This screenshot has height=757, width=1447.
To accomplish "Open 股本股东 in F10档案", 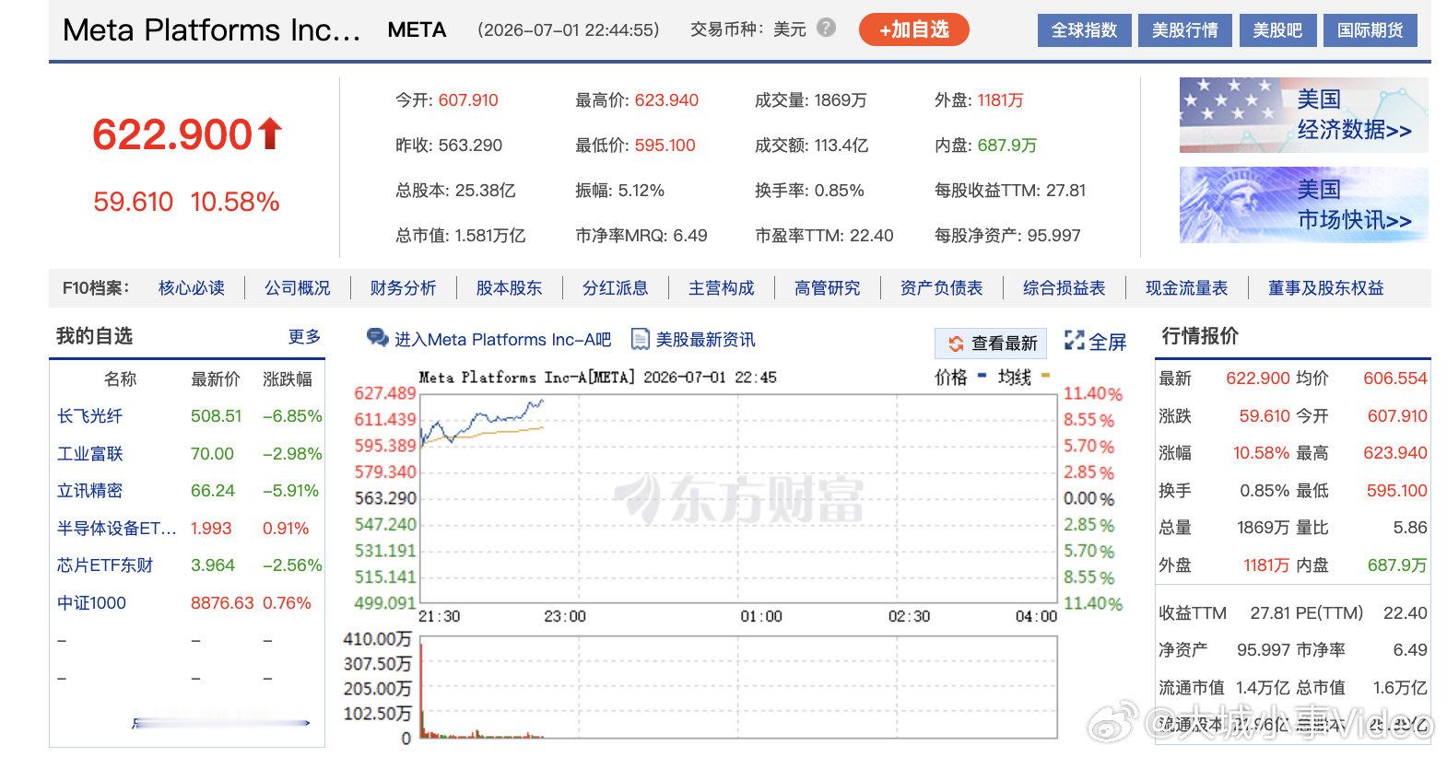I will coord(509,288).
